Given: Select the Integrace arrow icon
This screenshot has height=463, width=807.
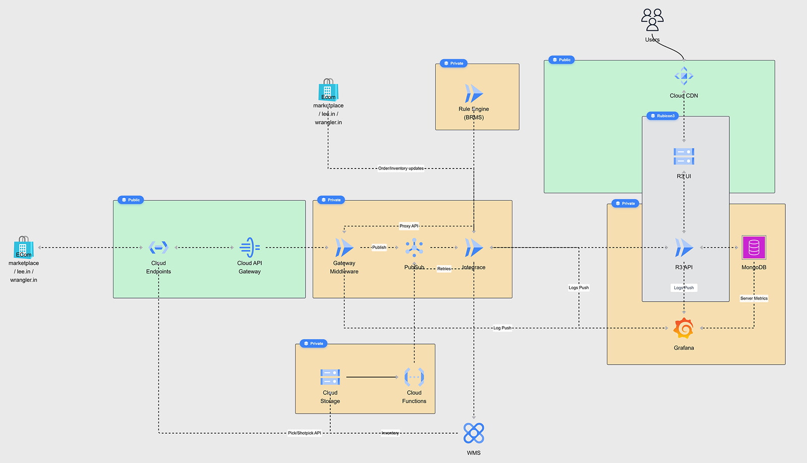Looking at the screenshot, I should point(474,248).
